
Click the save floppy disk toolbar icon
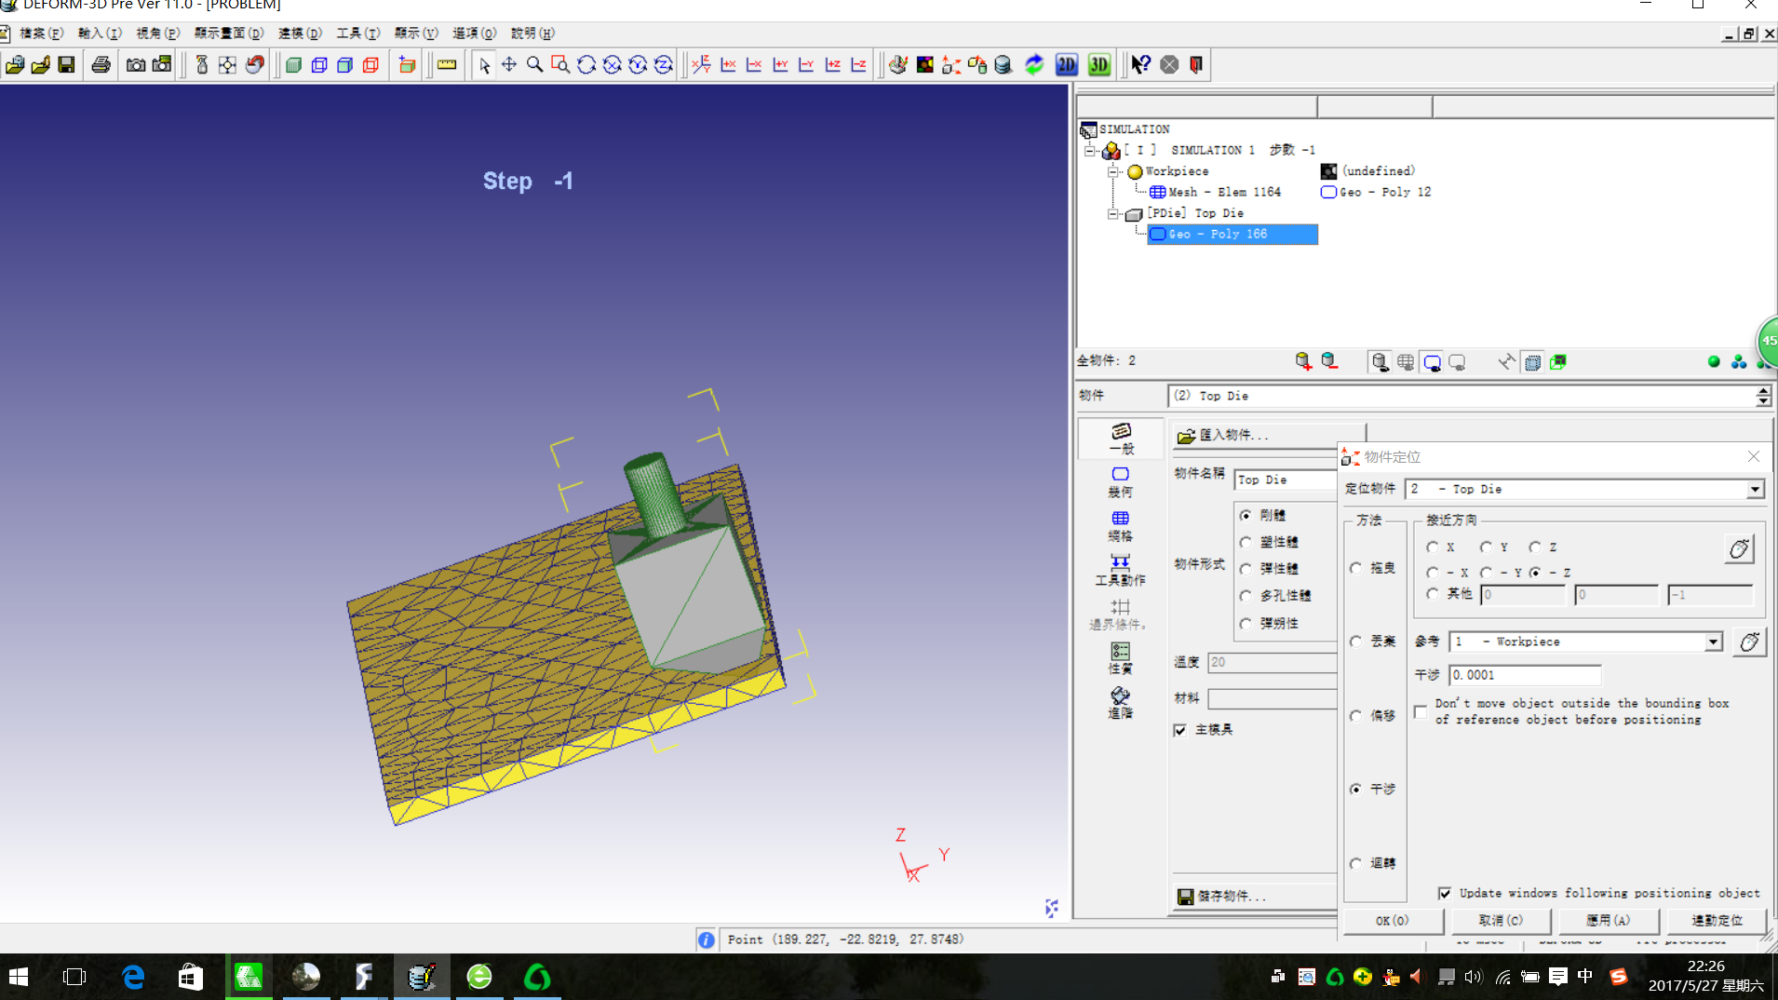[x=66, y=65]
